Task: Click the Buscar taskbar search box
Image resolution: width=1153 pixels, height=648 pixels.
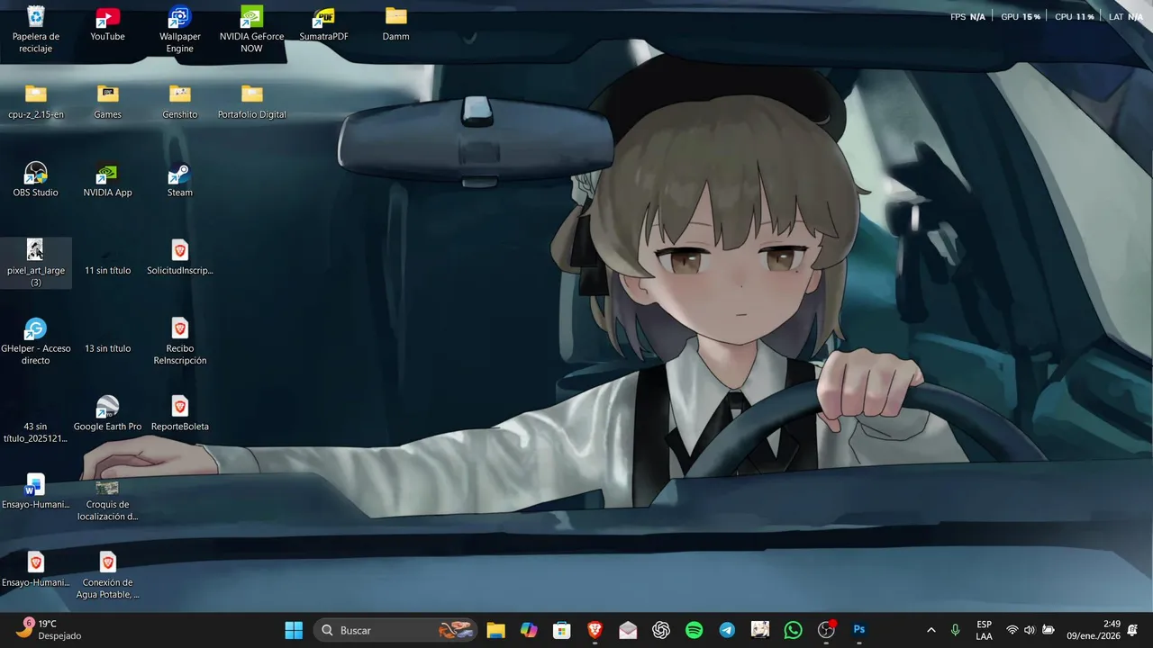Action: (396, 630)
